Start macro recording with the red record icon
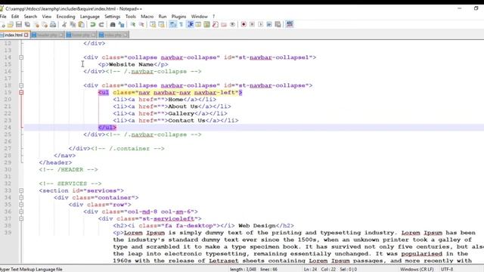This screenshot has width=484, height=272. click(x=244, y=24)
